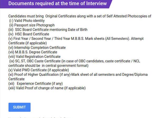158x118 pixels.
Task: Click the 'Certificate (if applicable)' continuation line
Action: click(x=27, y=43)
